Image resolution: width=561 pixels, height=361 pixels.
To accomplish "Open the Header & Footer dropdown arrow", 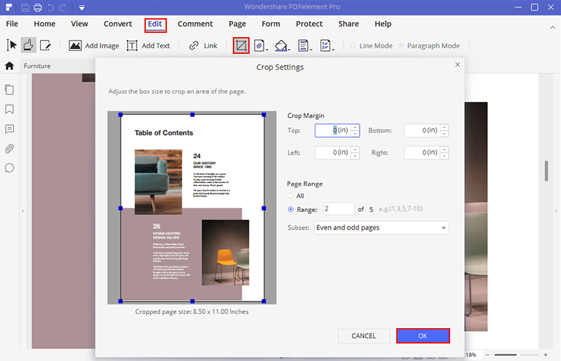I will [x=311, y=50].
